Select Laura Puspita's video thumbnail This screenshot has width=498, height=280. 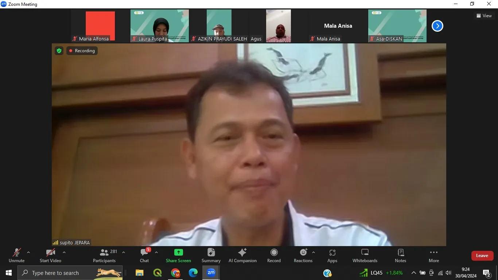tap(160, 26)
